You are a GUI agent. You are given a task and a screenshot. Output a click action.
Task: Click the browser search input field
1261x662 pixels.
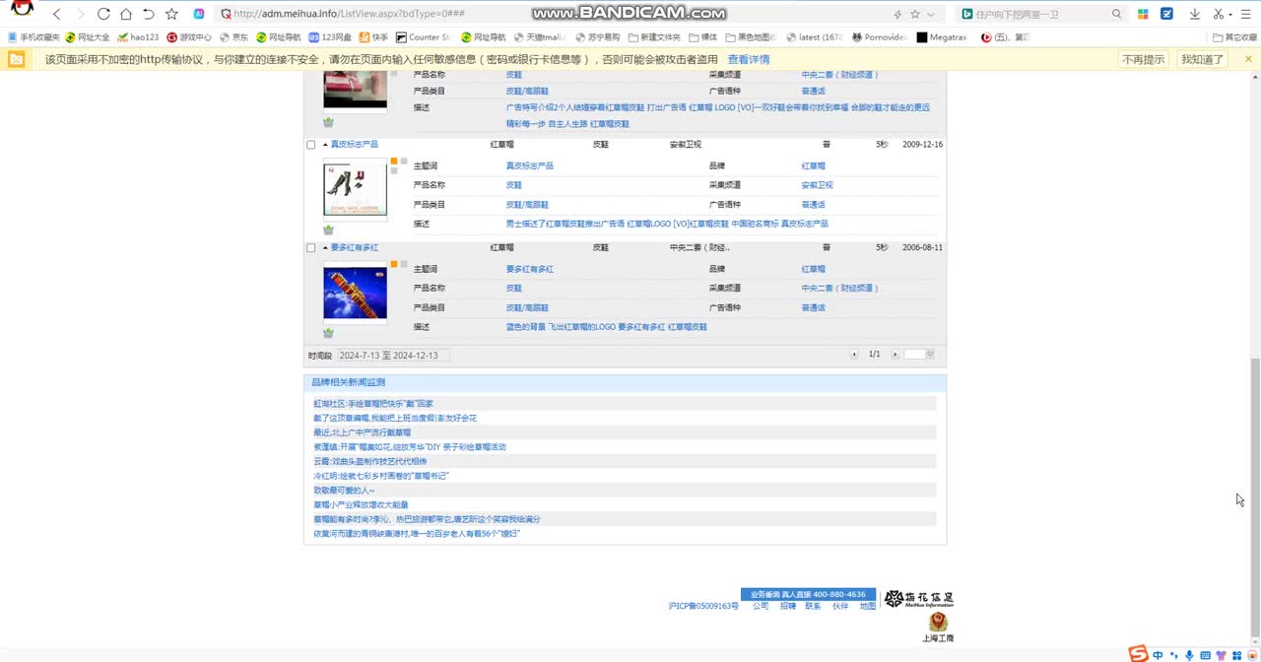[x=1039, y=14]
